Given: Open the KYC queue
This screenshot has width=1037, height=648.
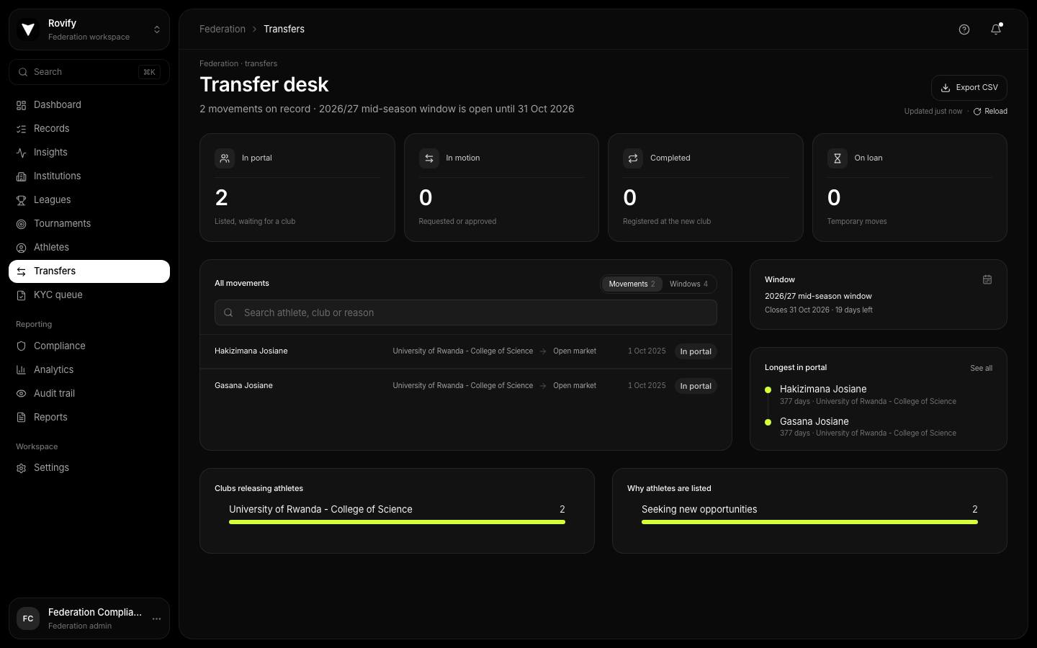Looking at the screenshot, I should 89,295.
